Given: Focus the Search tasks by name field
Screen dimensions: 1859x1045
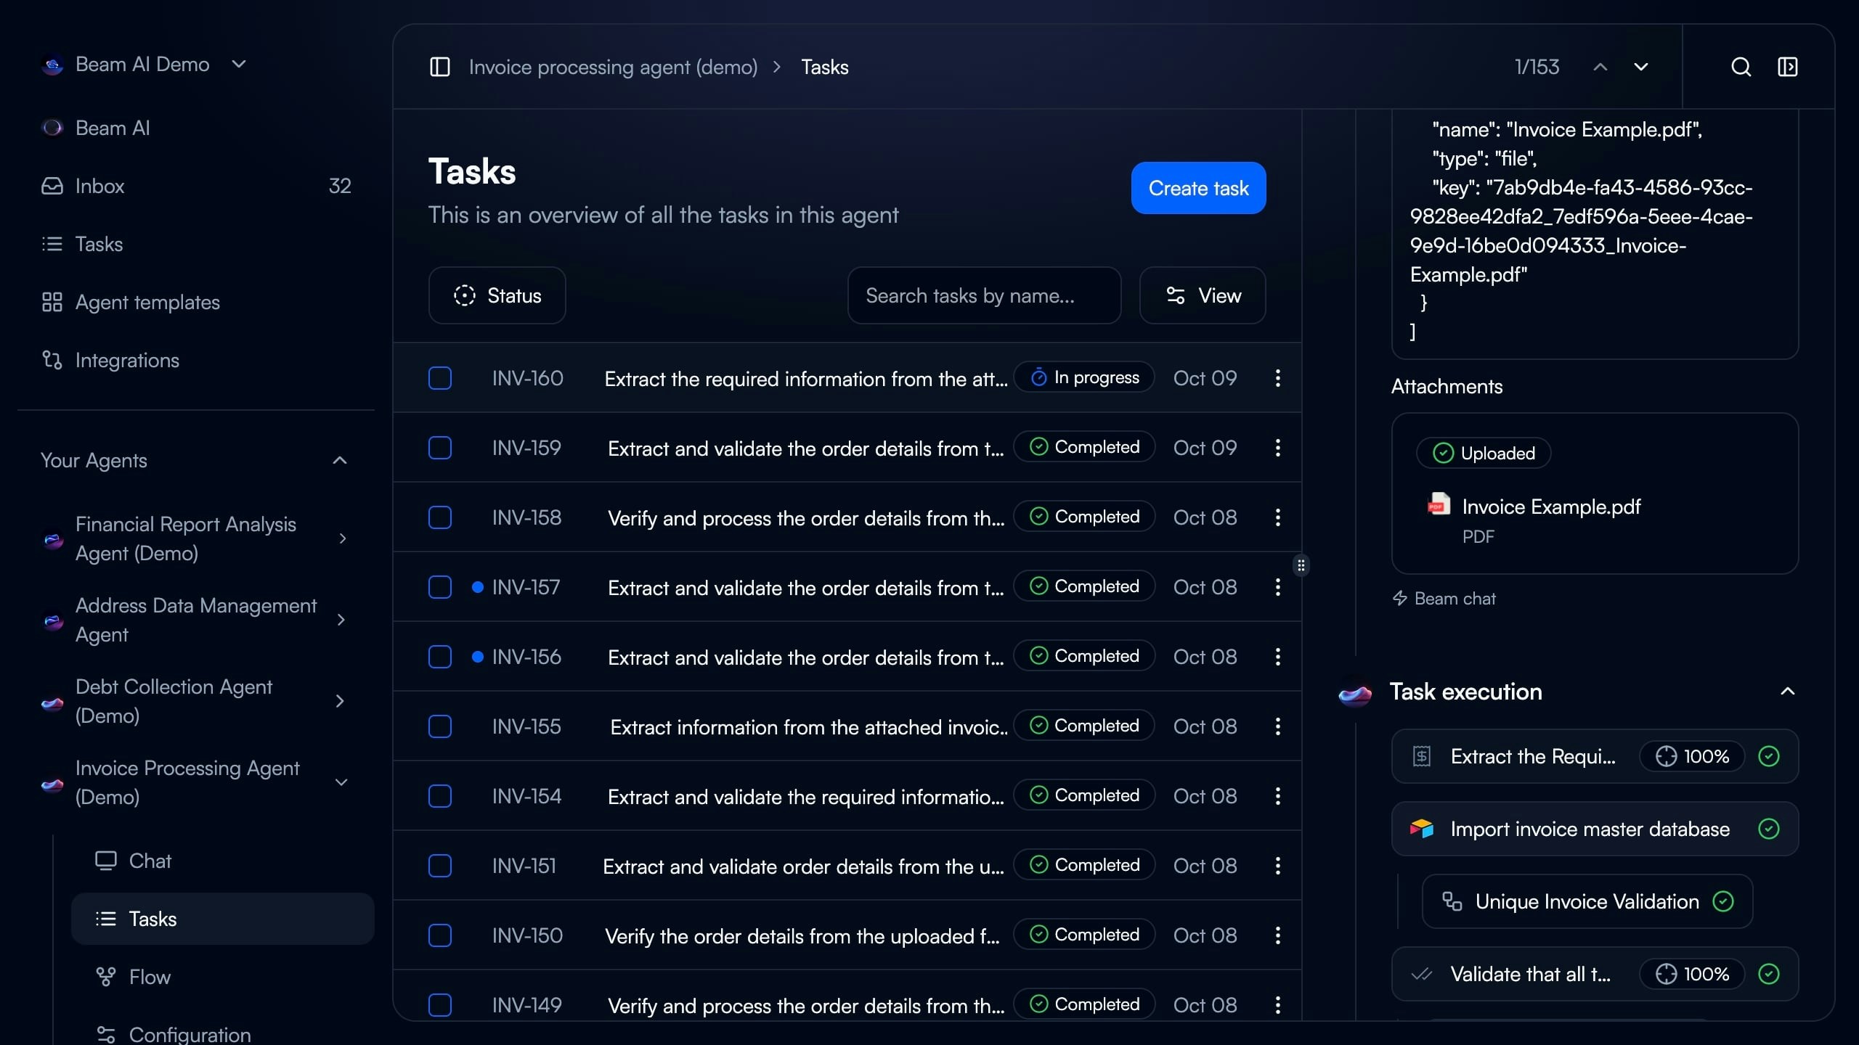Looking at the screenshot, I should 983,295.
